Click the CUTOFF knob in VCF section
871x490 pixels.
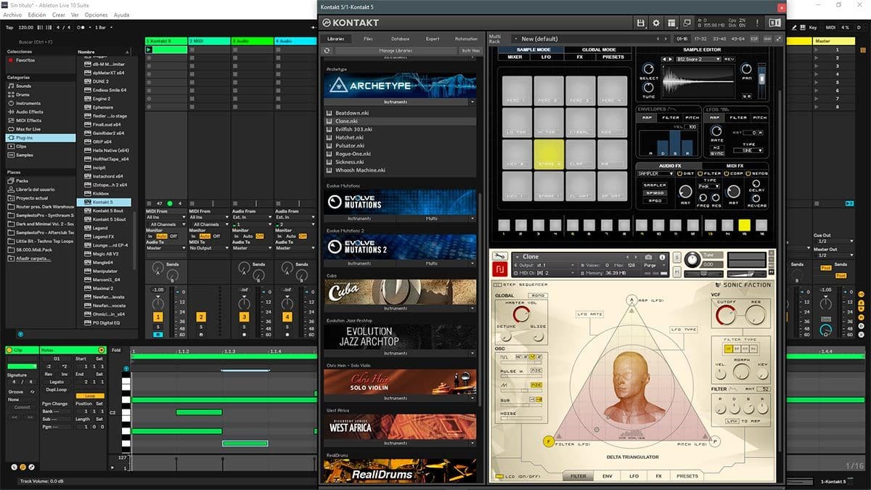click(x=725, y=315)
